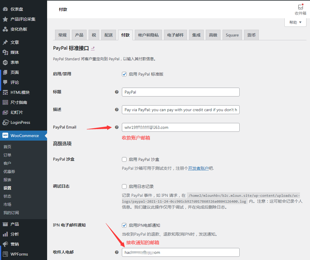The height and width of the screenshot is (260, 310).
Task: Enable the 启用日志记录 checkbox
Action: (124, 186)
